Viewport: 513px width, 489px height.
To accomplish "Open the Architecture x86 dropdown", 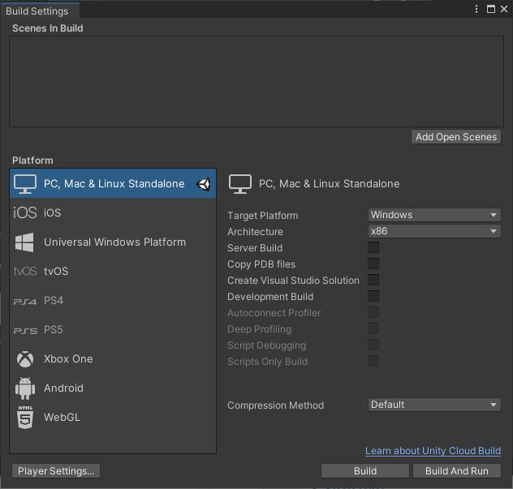I will (x=434, y=231).
